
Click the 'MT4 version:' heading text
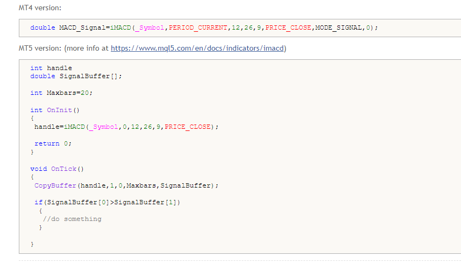40,8
